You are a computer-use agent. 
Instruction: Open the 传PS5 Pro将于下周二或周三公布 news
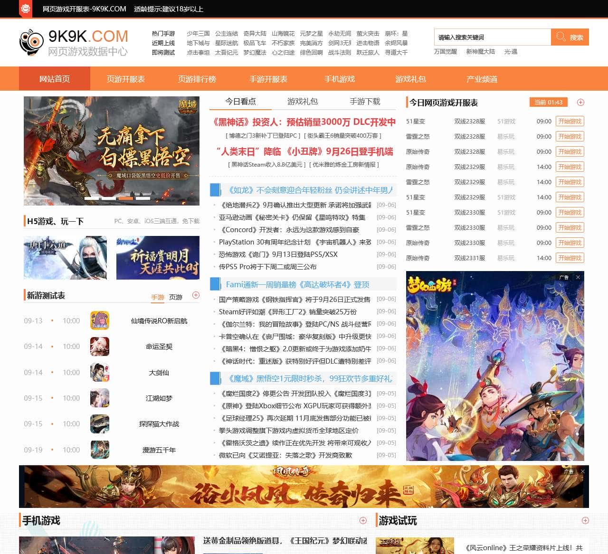point(268,266)
